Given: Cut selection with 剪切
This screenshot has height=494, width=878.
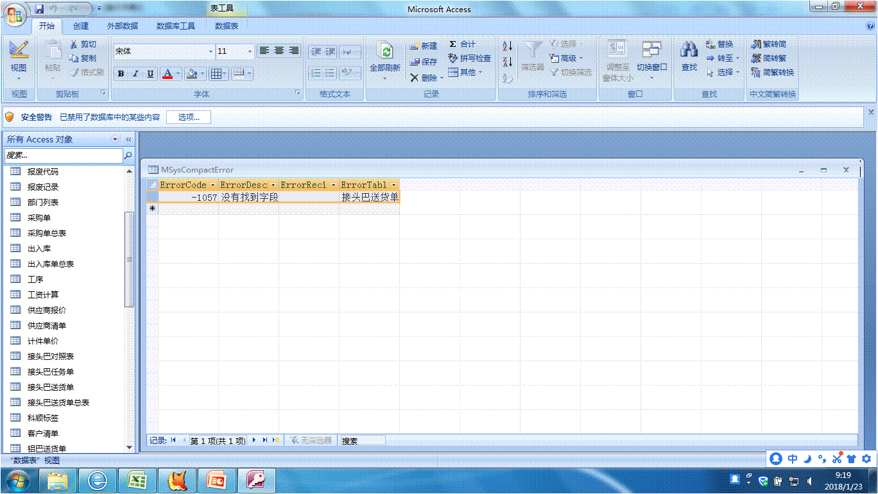Looking at the screenshot, I should click(83, 44).
